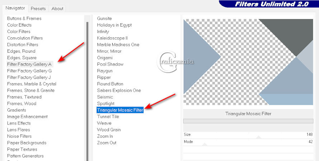Select Lens Effects category
This screenshot has width=319, height=161.
pyautogui.click(x=19, y=123)
